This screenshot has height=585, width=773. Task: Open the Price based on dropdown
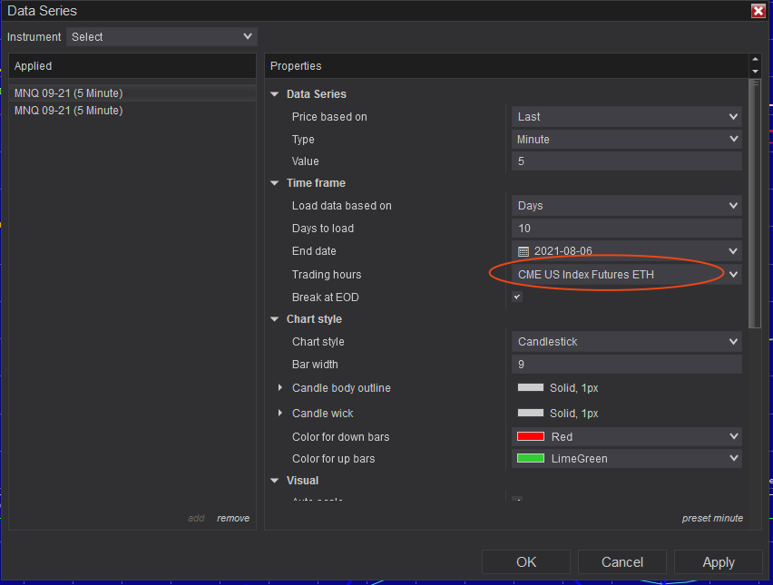(x=627, y=117)
